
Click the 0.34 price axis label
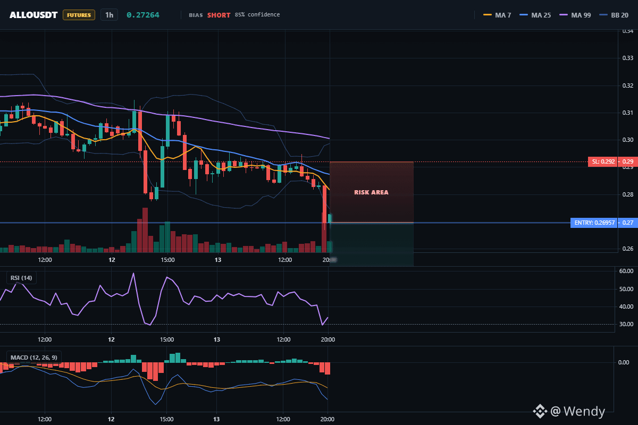(627, 31)
